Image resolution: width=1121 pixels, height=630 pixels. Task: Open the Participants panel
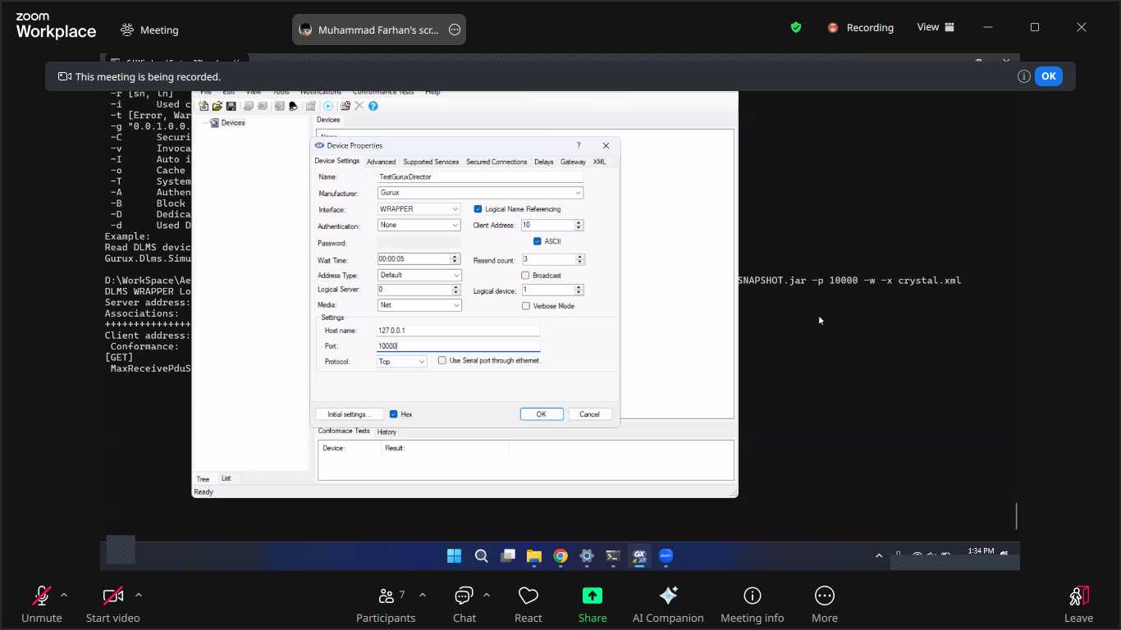click(x=386, y=605)
